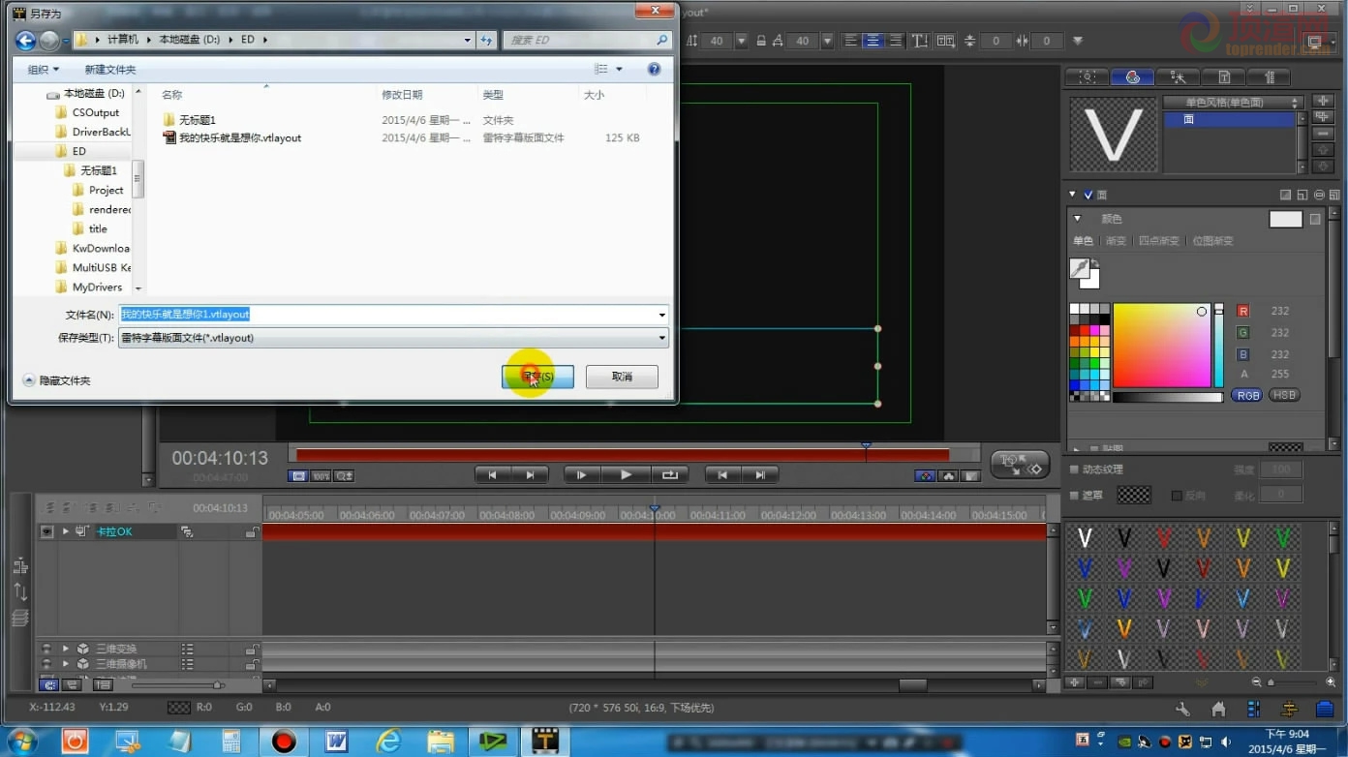Switch to the 四点渐变 fill option

[x=1159, y=241]
